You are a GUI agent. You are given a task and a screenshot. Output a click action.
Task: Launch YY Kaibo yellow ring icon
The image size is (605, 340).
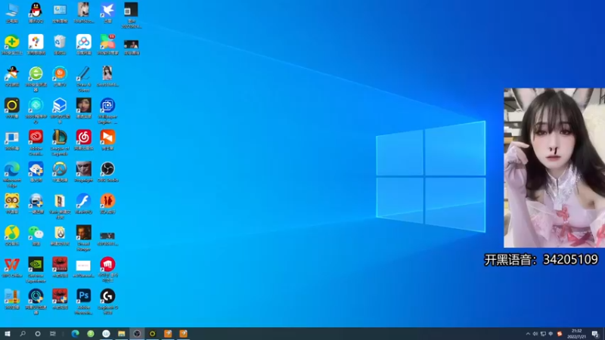[x=12, y=108]
